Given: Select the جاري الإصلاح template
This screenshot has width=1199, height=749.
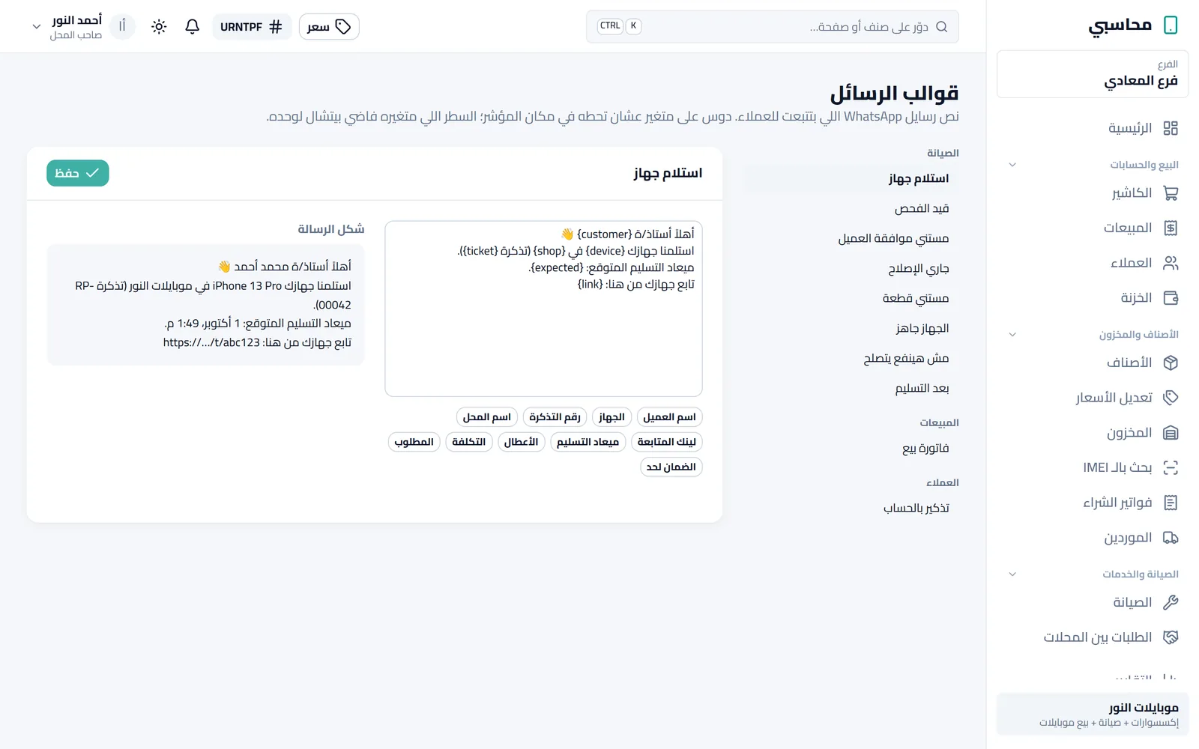Looking at the screenshot, I should pyautogui.click(x=851, y=268).
